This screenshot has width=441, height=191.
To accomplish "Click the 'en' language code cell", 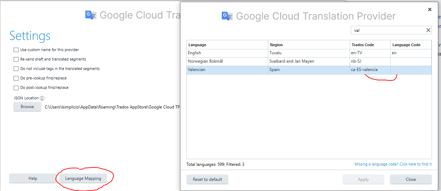I will [411, 53].
